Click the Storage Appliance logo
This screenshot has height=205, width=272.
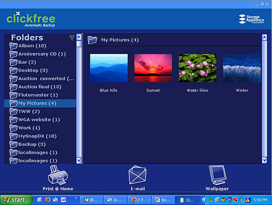click(x=251, y=19)
